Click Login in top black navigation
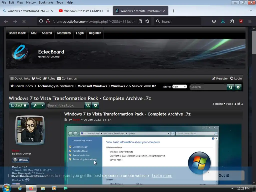Viewport: 256px width, 192px height. pos(80,33)
